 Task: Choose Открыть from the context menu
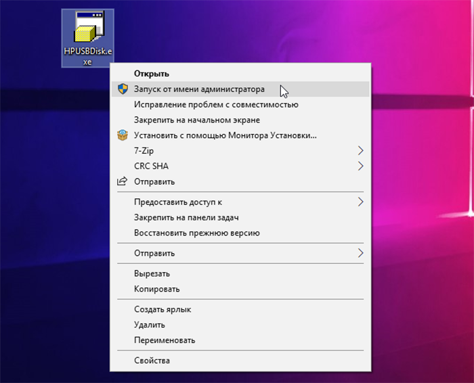(x=240, y=74)
